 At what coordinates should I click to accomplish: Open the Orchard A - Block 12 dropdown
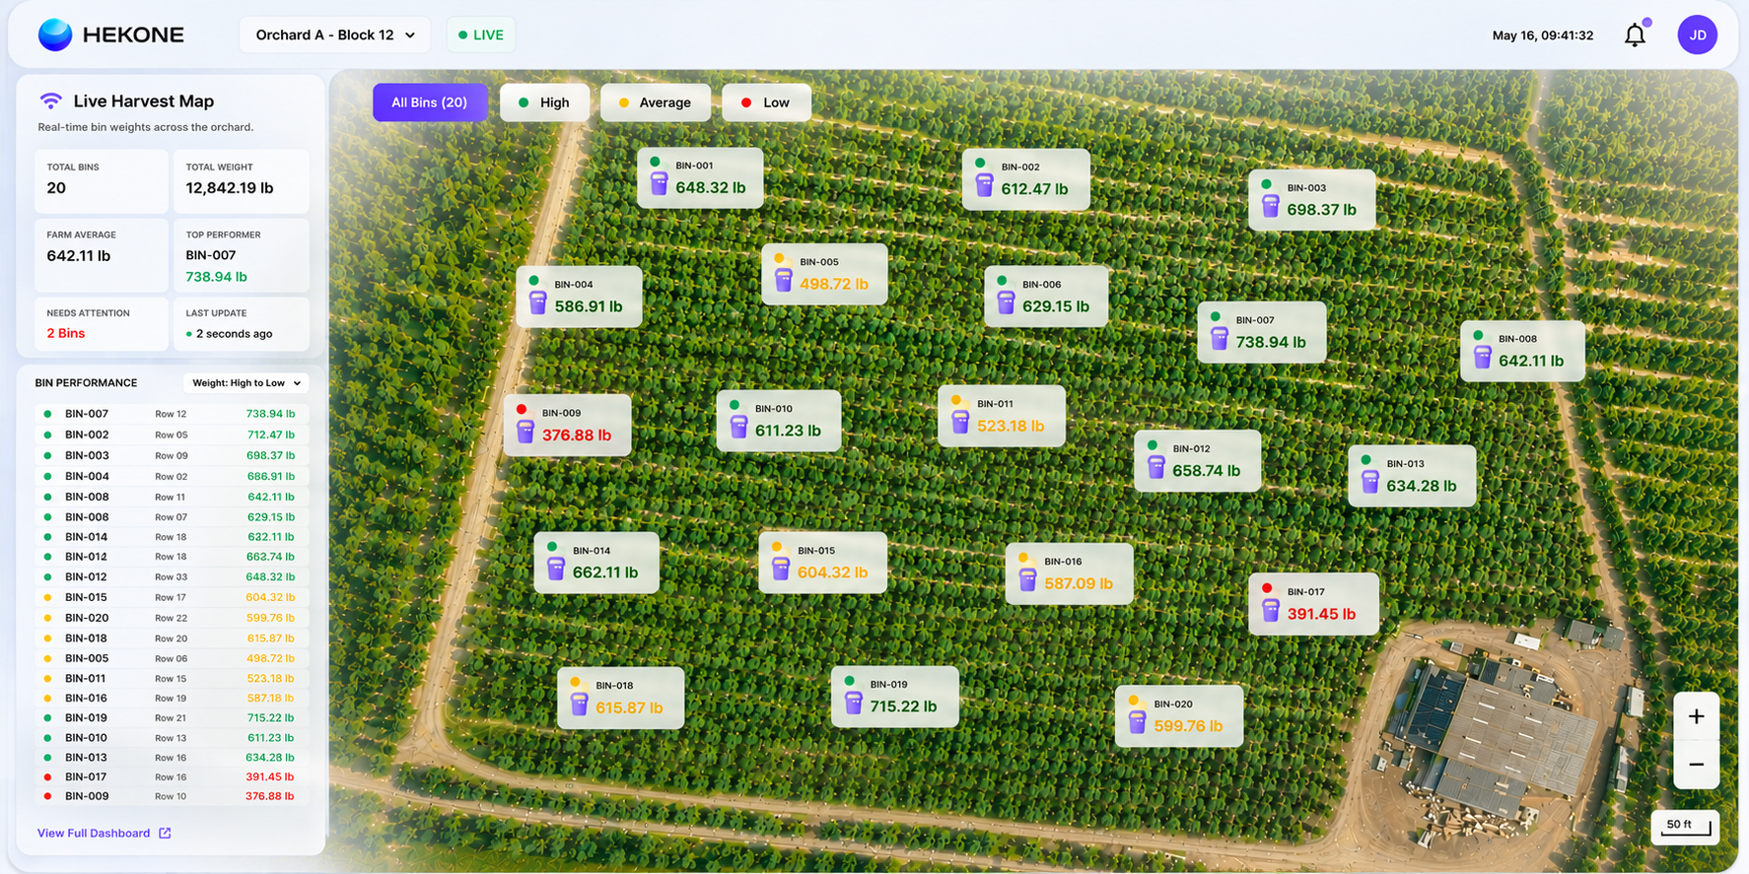click(x=335, y=34)
